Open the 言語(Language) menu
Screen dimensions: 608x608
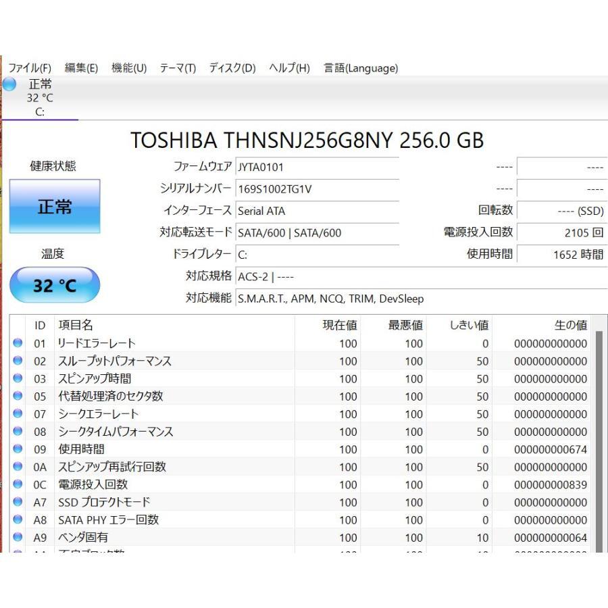(x=361, y=68)
